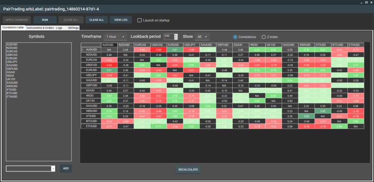Viewport: 374px width, 182px height.
Task: Enable Launch on startup checkbox
Action: [140, 20]
